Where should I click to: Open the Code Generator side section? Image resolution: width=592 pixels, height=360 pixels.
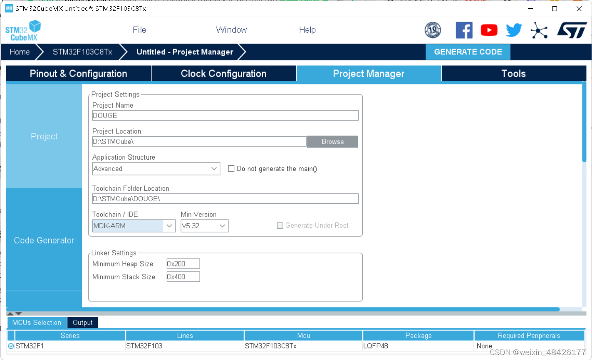point(44,240)
